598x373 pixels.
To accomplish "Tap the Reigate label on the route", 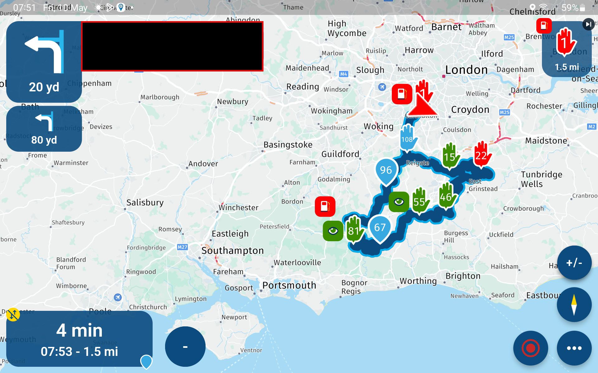I will 417,163.
